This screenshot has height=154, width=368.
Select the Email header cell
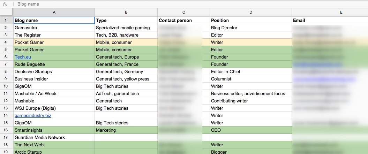tap(330, 21)
